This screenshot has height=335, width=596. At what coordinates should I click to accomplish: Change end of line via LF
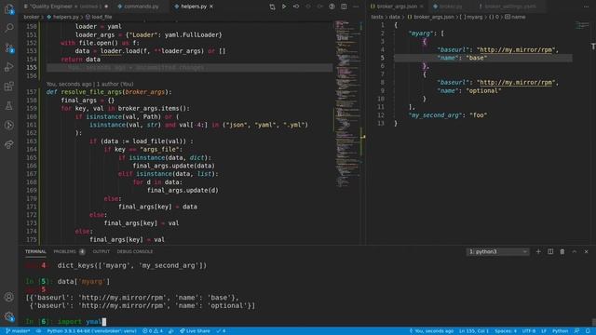pos(544,331)
